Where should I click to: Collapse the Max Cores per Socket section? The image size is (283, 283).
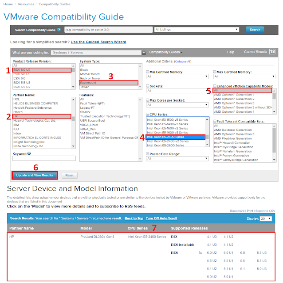148,100
